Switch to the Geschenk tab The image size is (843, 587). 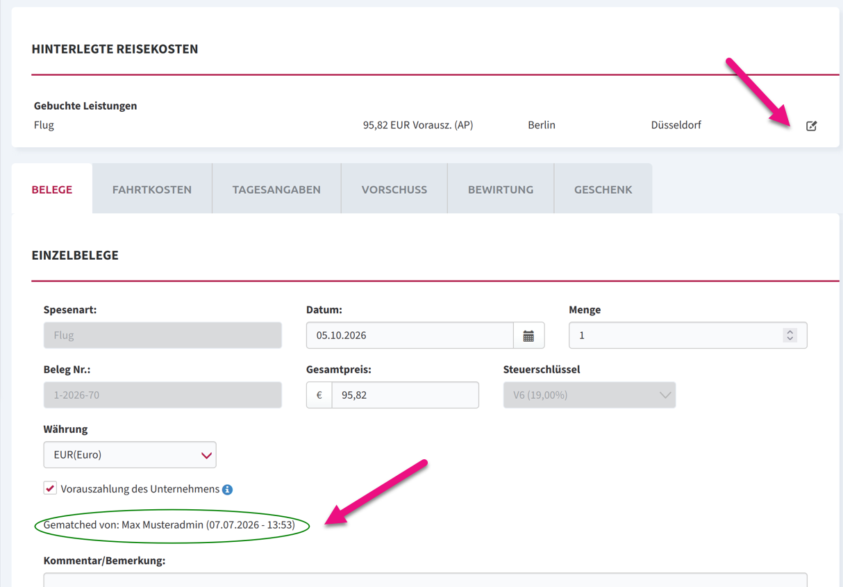(x=603, y=189)
